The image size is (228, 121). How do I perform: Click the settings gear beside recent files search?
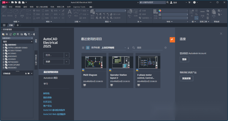click(x=166, y=48)
